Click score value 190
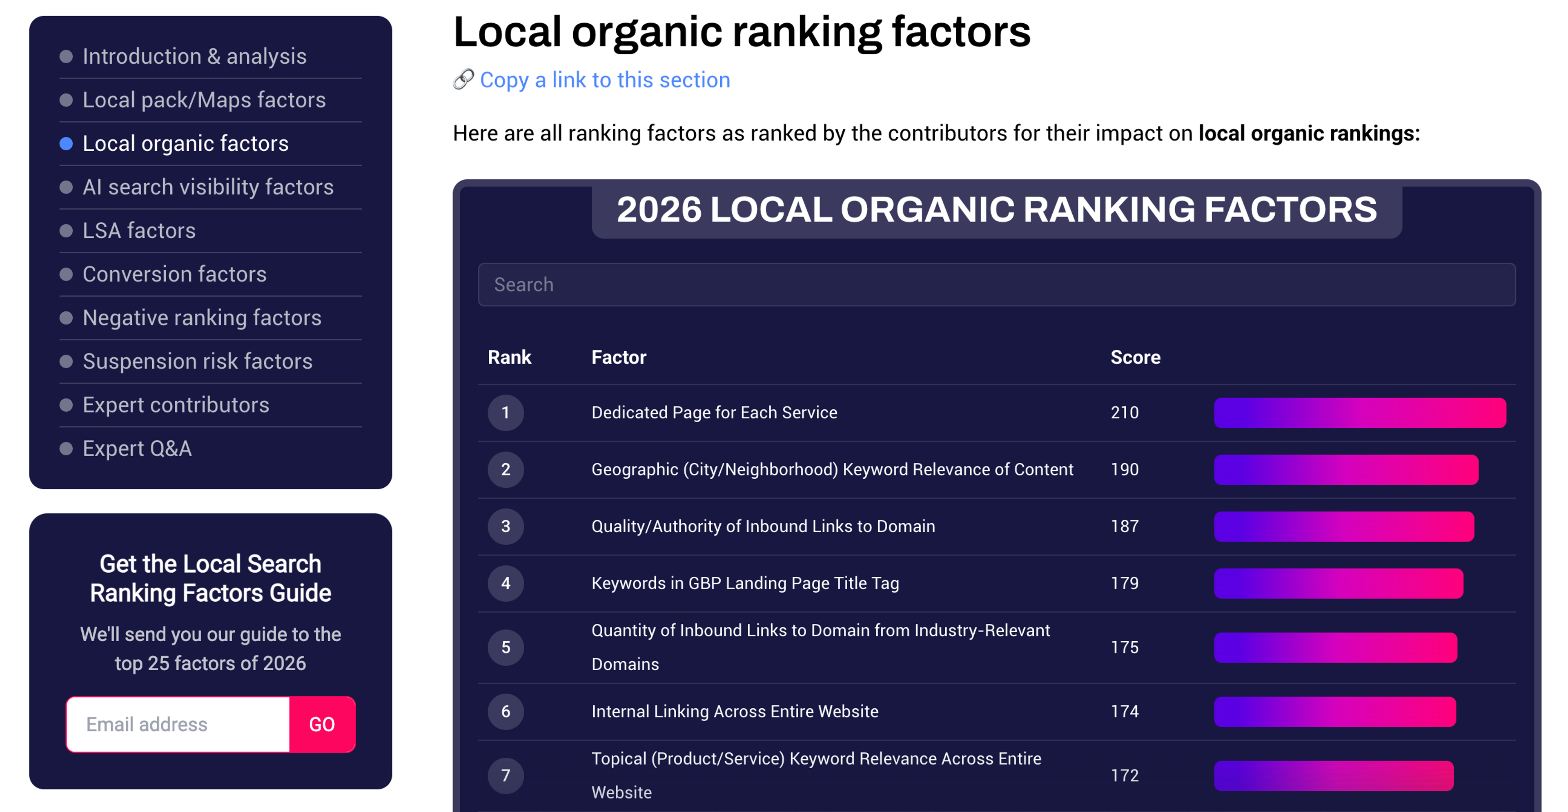Image resolution: width=1568 pixels, height=812 pixels. click(1124, 469)
